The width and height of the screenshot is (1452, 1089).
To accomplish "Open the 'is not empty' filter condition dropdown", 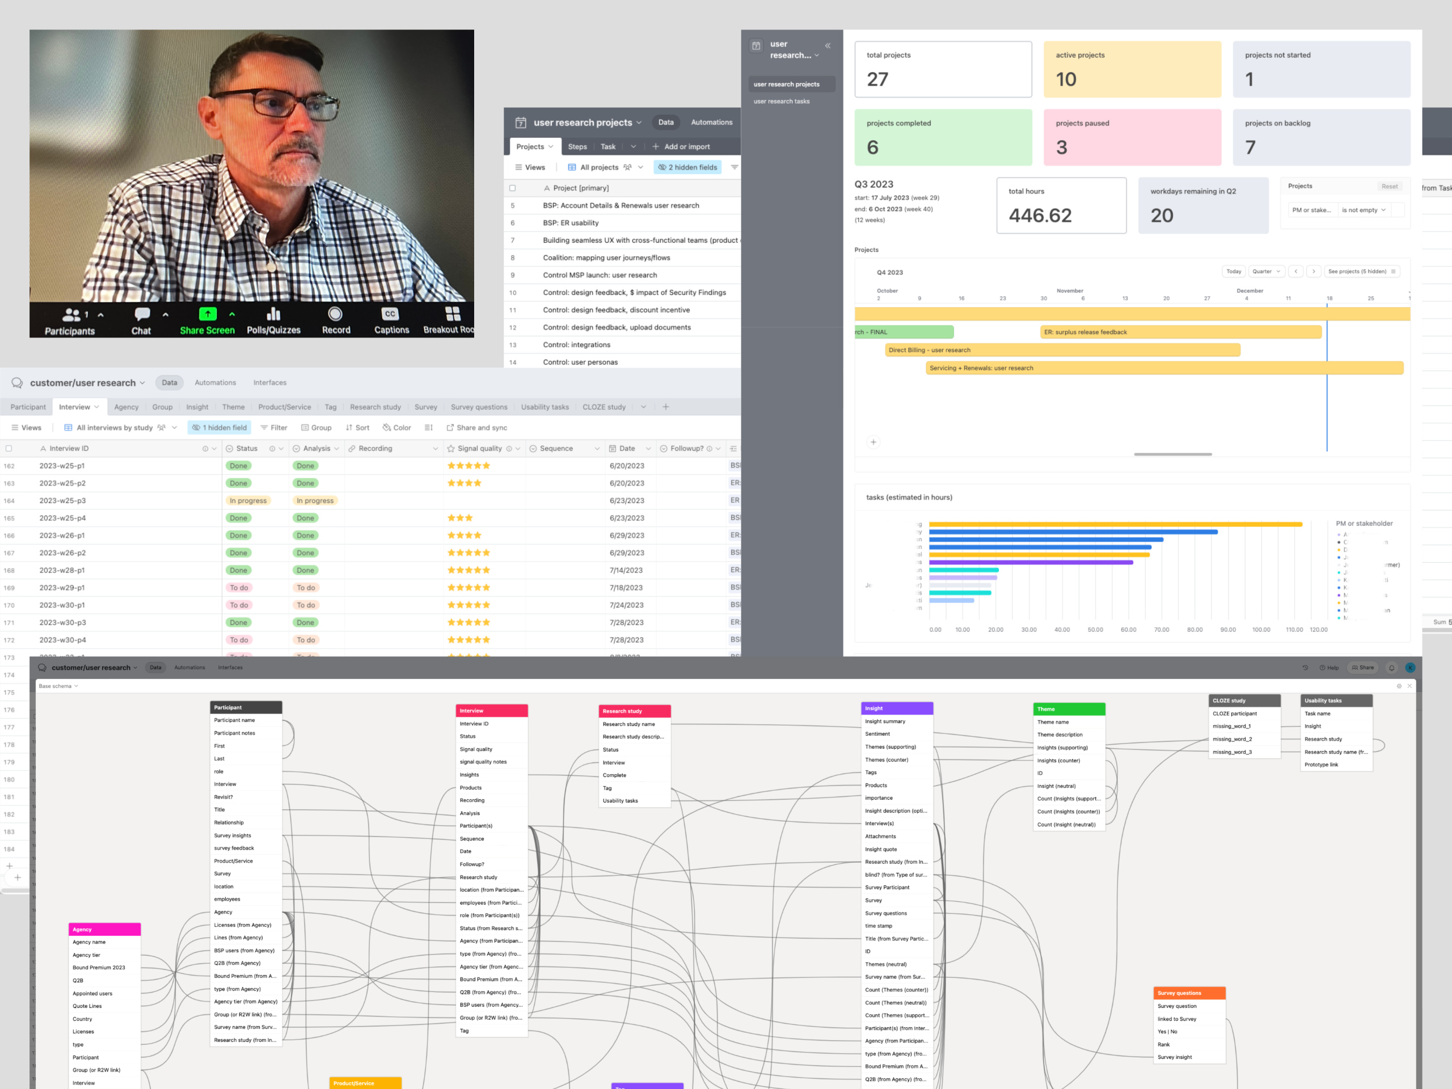I will point(1364,209).
